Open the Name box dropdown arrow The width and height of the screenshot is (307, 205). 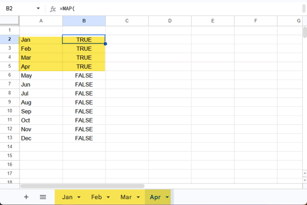38,8
